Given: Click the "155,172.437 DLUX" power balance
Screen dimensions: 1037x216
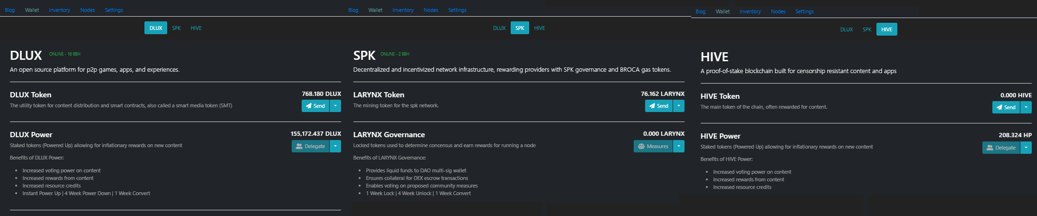Looking at the screenshot, I should tap(316, 133).
